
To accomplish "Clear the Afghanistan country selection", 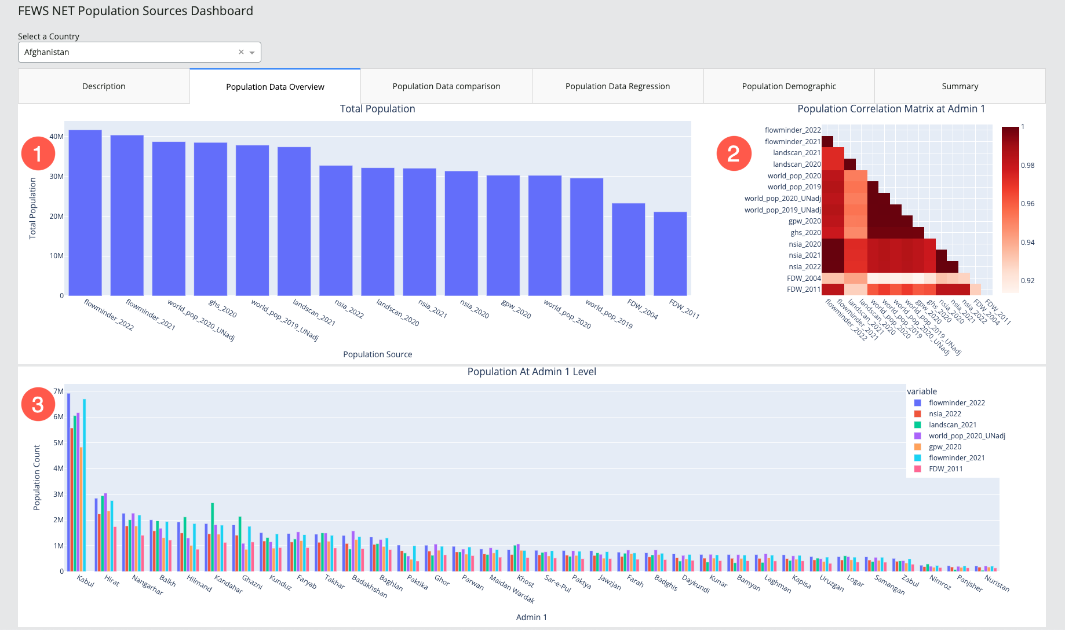I will pyautogui.click(x=241, y=52).
